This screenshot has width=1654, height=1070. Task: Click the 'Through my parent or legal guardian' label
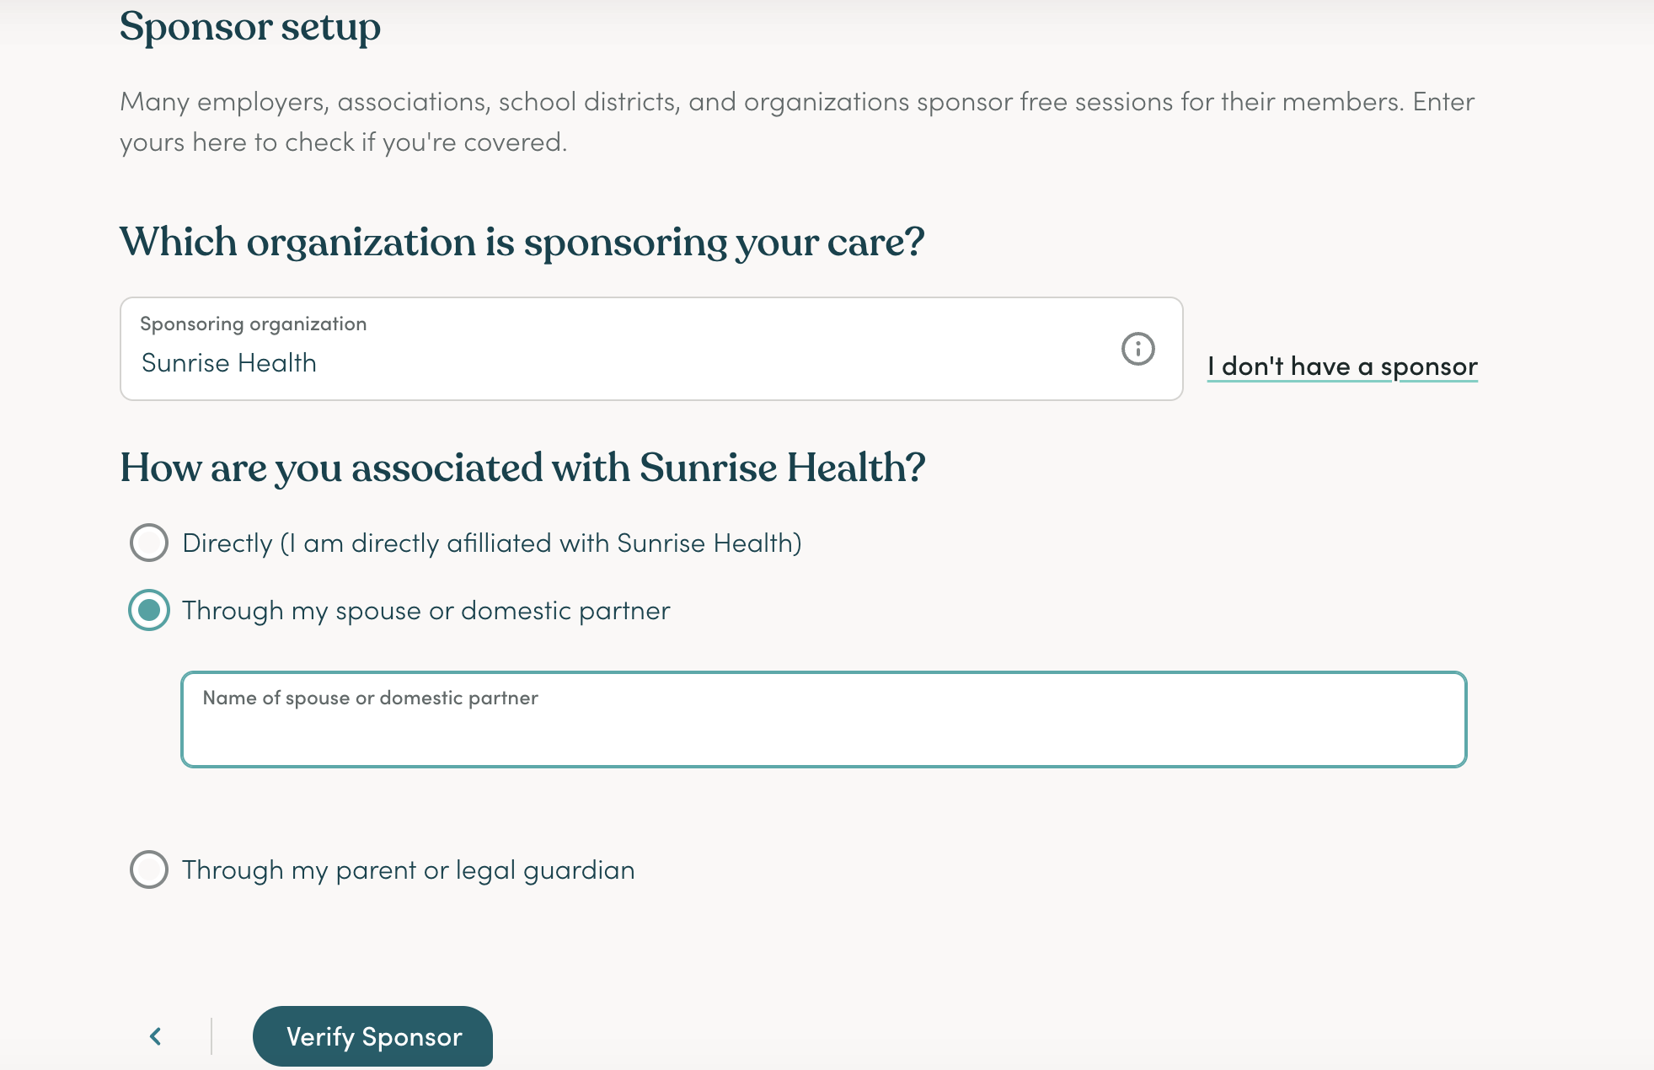[409, 870]
